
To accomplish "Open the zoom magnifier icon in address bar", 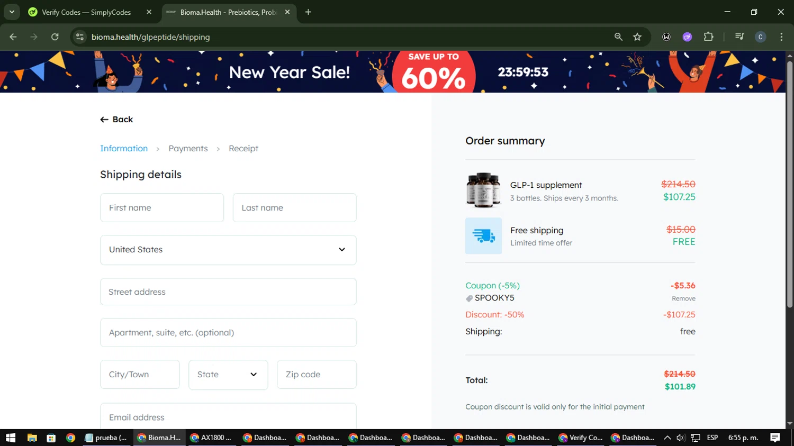I will (x=618, y=37).
